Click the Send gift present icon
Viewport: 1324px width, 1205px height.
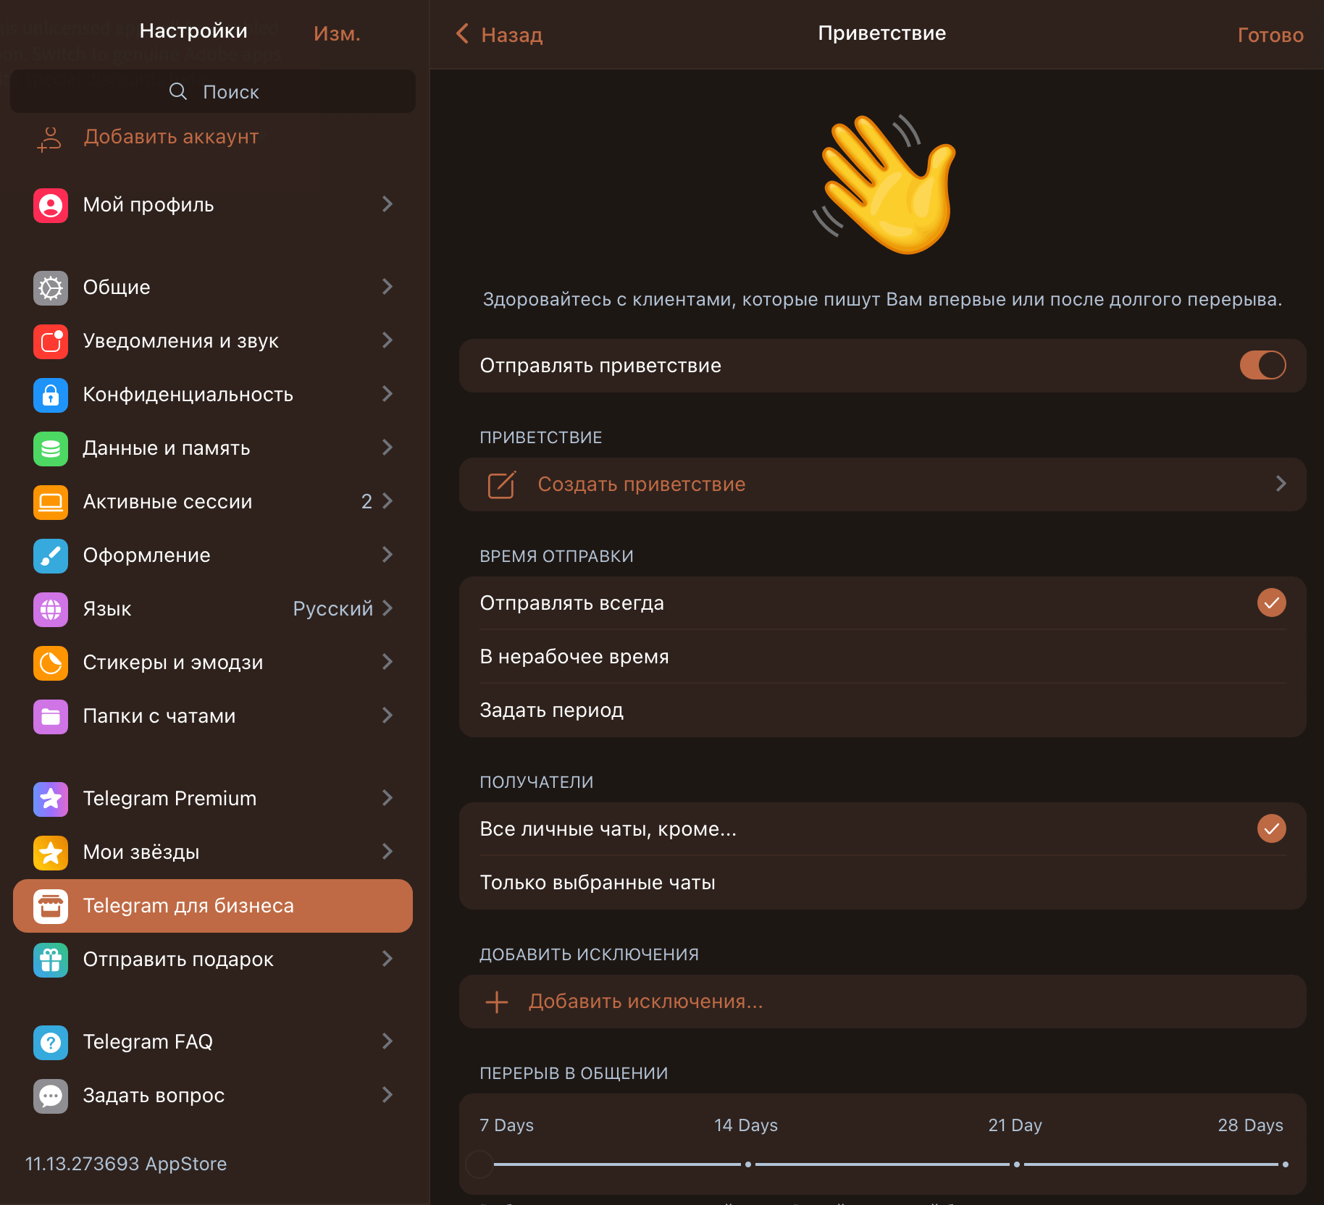pos(51,960)
